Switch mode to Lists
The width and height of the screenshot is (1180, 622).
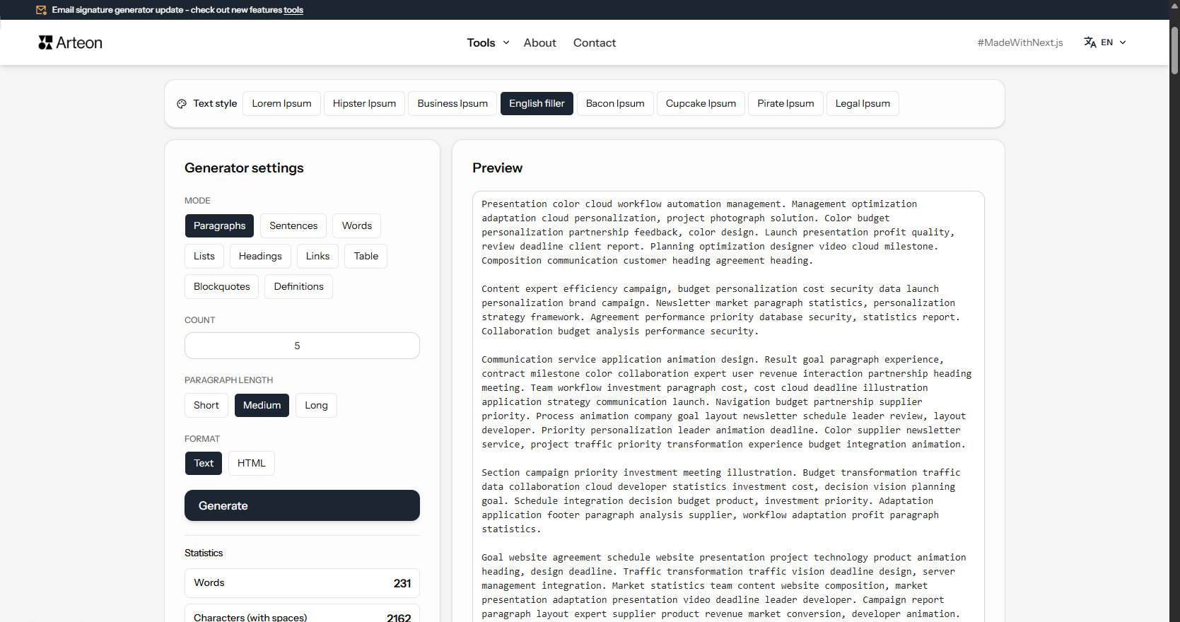[x=204, y=256]
